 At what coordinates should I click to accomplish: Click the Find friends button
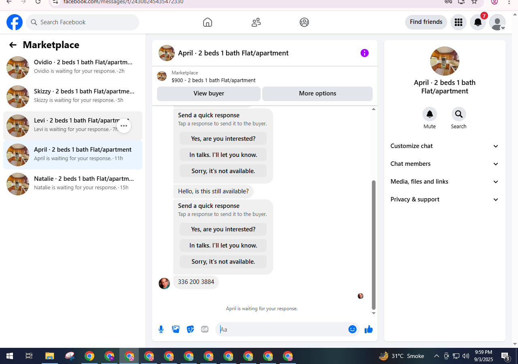pyautogui.click(x=426, y=22)
